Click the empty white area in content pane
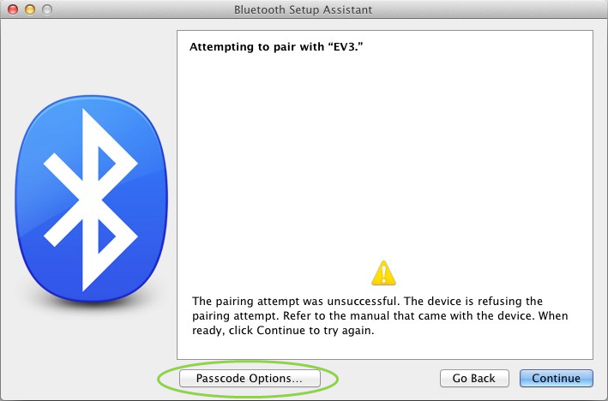The image size is (608, 401). (383, 154)
